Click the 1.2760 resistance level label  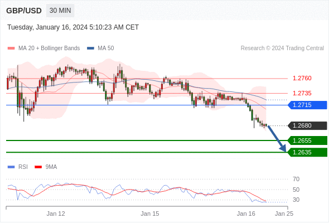[x=302, y=78]
